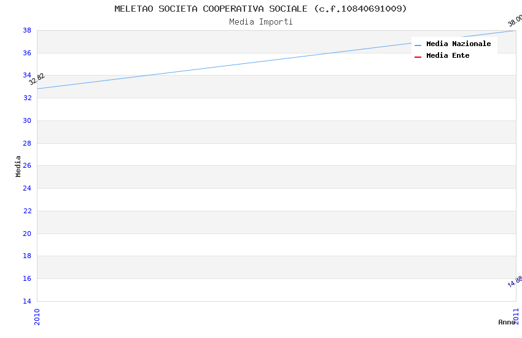
Task: Click the y-axis tick label 26
Action: [27, 165]
